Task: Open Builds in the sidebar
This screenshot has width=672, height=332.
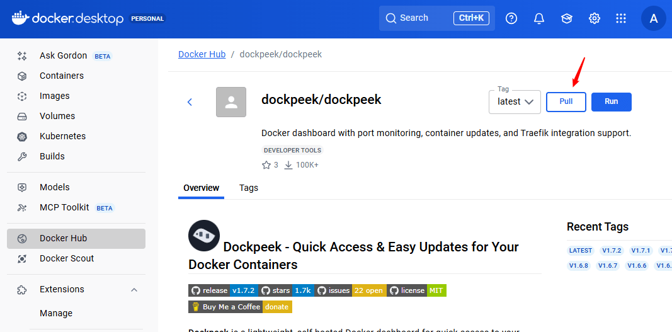Action: click(x=76, y=157)
